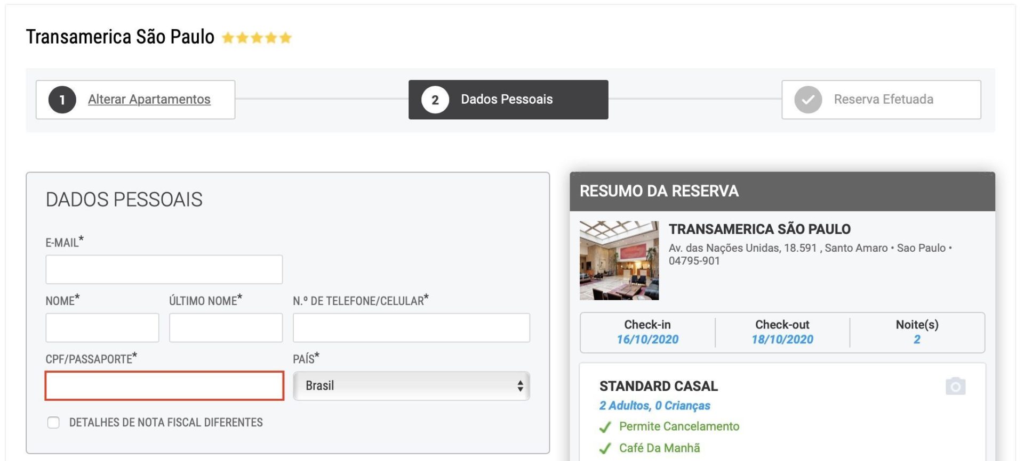Click the camera icon for Standard Casal room
Viewport: 1024px width, 461px height.
tap(955, 386)
